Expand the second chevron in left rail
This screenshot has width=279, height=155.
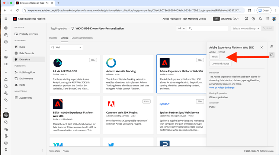[x=6, y=72]
